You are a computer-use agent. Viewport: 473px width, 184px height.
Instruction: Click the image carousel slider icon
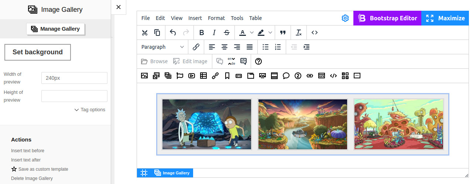pyautogui.click(x=263, y=76)
